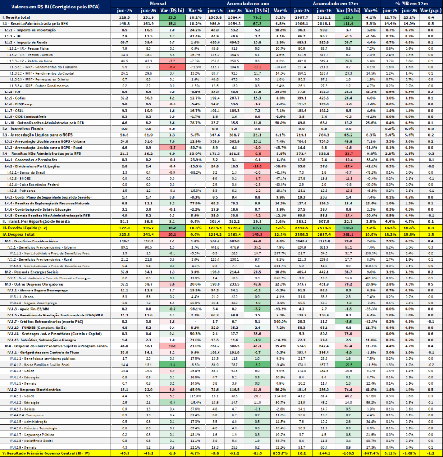Screen dimensions: 443x457
Task: Click the 'Valores em R$ Bi (Corrigidos pelo IPCA)' header
Action: (x=55, y=7)
